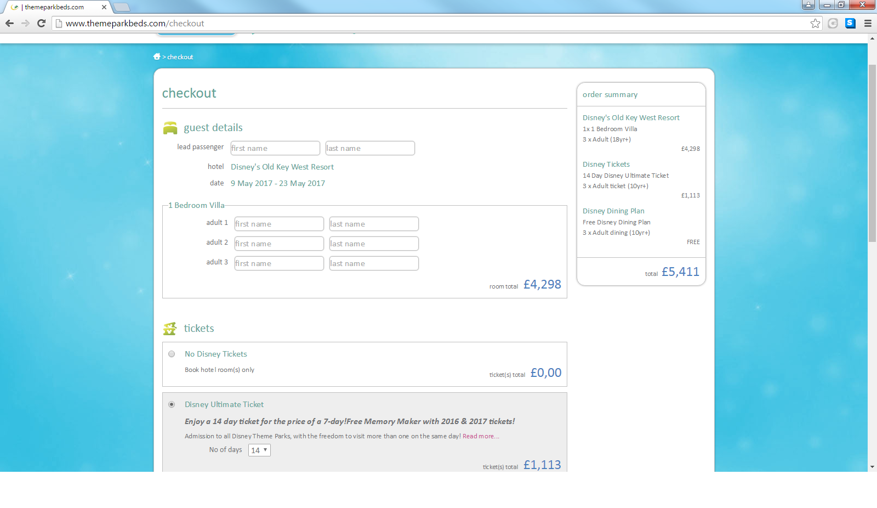Click the No Disney Tickets label
Viewport: 877px width, 508px height.
coord(216,354)
